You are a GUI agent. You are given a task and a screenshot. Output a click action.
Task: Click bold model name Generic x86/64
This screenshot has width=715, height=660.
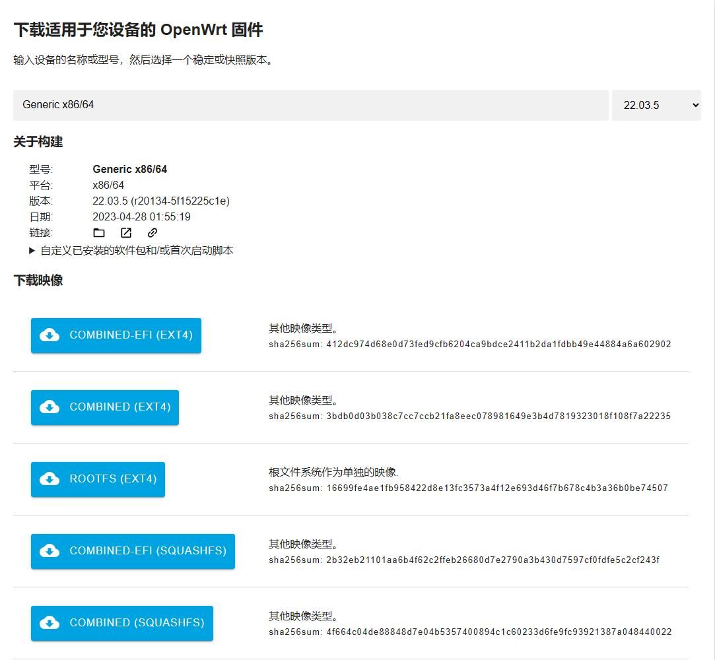click(129, 169)
